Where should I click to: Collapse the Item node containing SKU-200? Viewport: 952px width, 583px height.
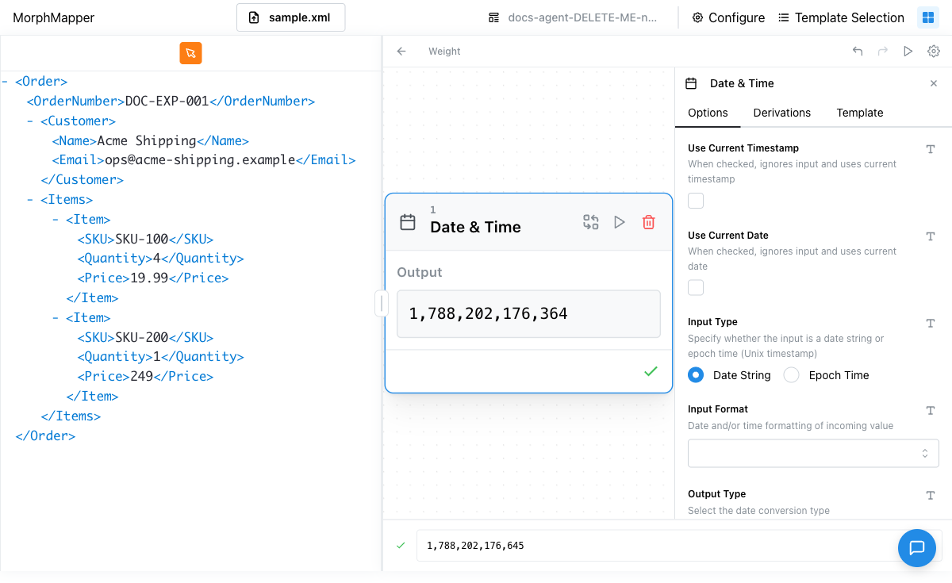coord(56,317)
